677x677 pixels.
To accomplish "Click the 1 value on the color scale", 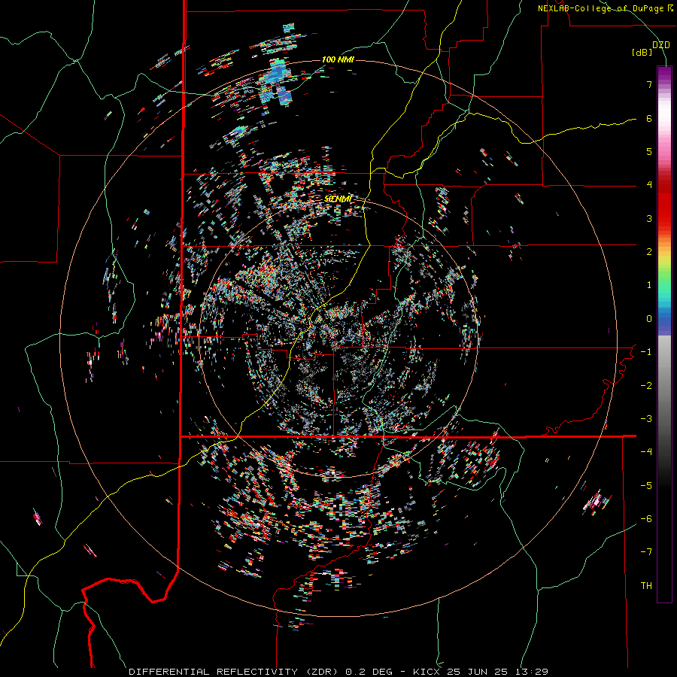I will tap(649, 285).
